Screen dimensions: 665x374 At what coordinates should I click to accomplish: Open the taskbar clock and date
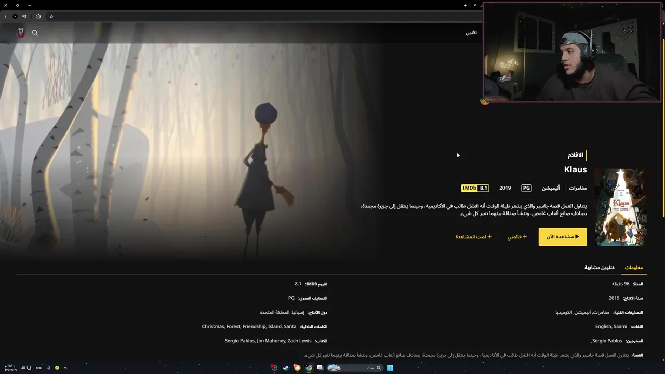[x=10, y=368]
